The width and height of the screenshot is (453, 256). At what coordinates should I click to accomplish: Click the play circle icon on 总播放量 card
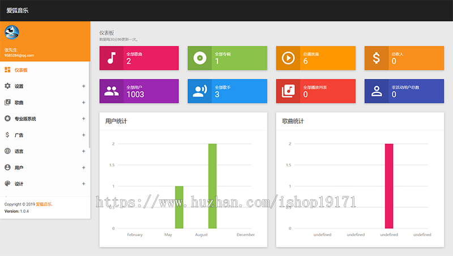point(288,58)
